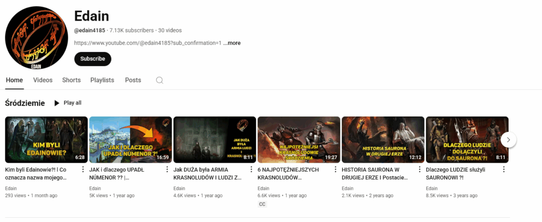
Task: Open the Kim byli Edainowie thumbnail
Action: (47, 140)
